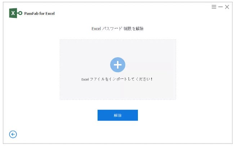Click the blue plus icon to add file
The image size is (238, 146).
click(x=118, y=65)
